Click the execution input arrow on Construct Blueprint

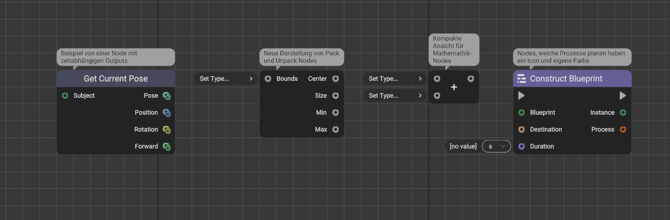(x=522, y=96)
